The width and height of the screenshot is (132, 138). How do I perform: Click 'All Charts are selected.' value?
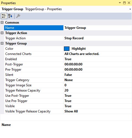coord(82,54)
